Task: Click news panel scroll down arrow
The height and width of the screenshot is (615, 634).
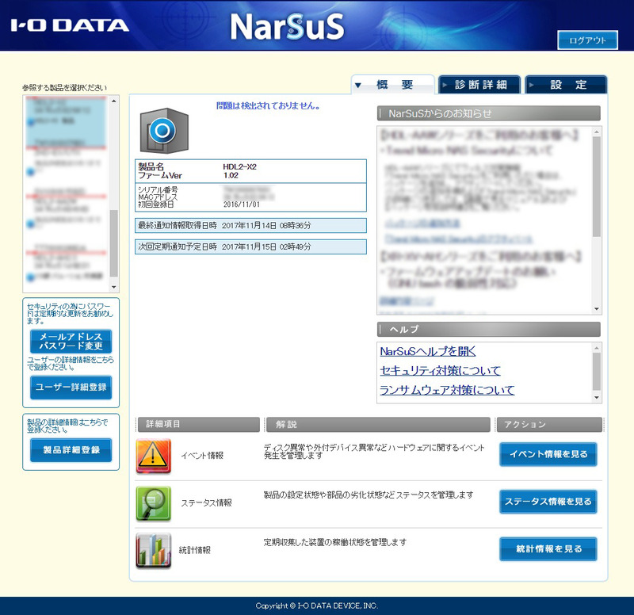Action: pyautogui.click(x=597, y=309)
